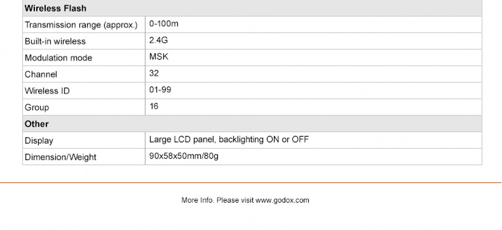Select the MSK value cell
The height and width of the screenshot is (230, 502).
(x=159, y=57)
